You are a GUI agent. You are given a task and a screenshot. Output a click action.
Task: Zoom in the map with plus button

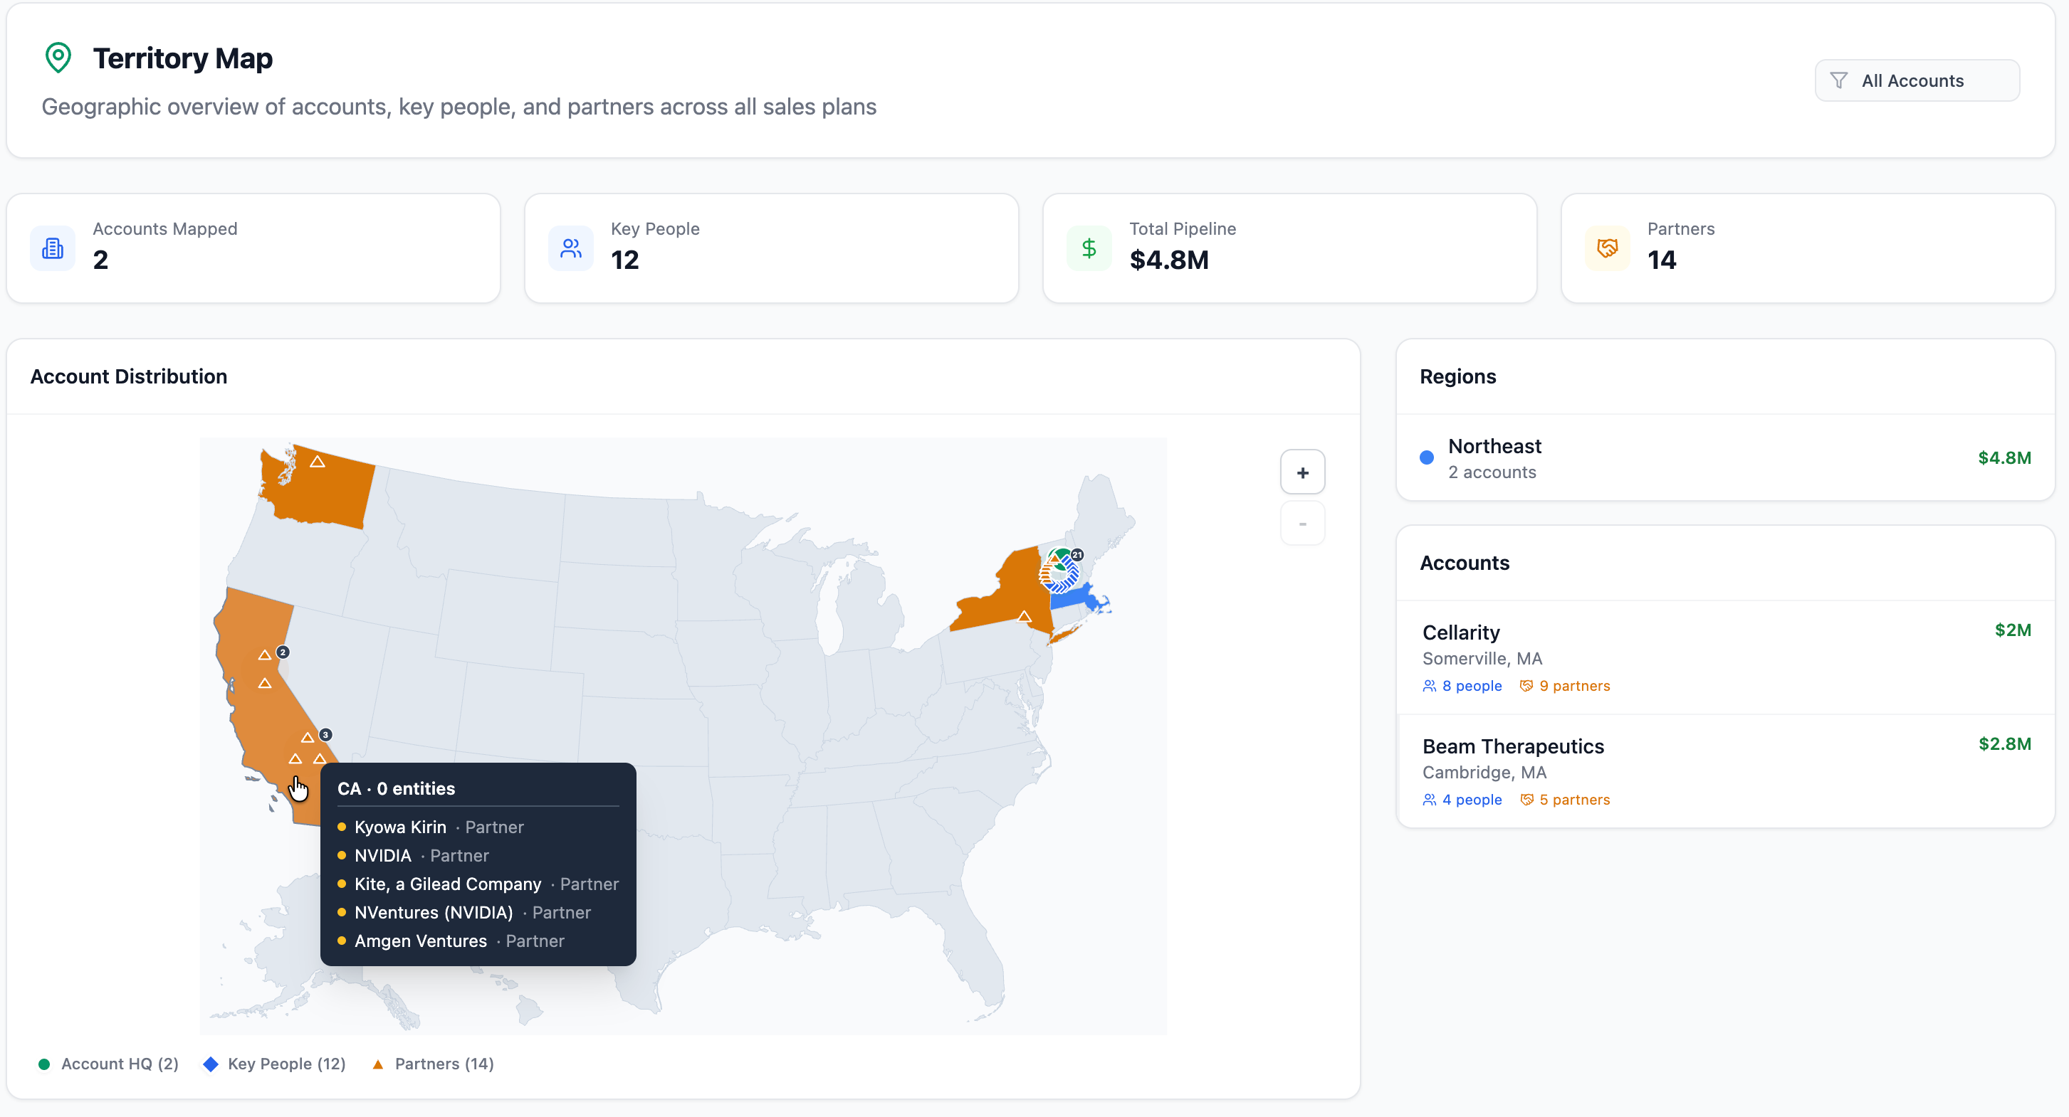tap(1302, 472)
